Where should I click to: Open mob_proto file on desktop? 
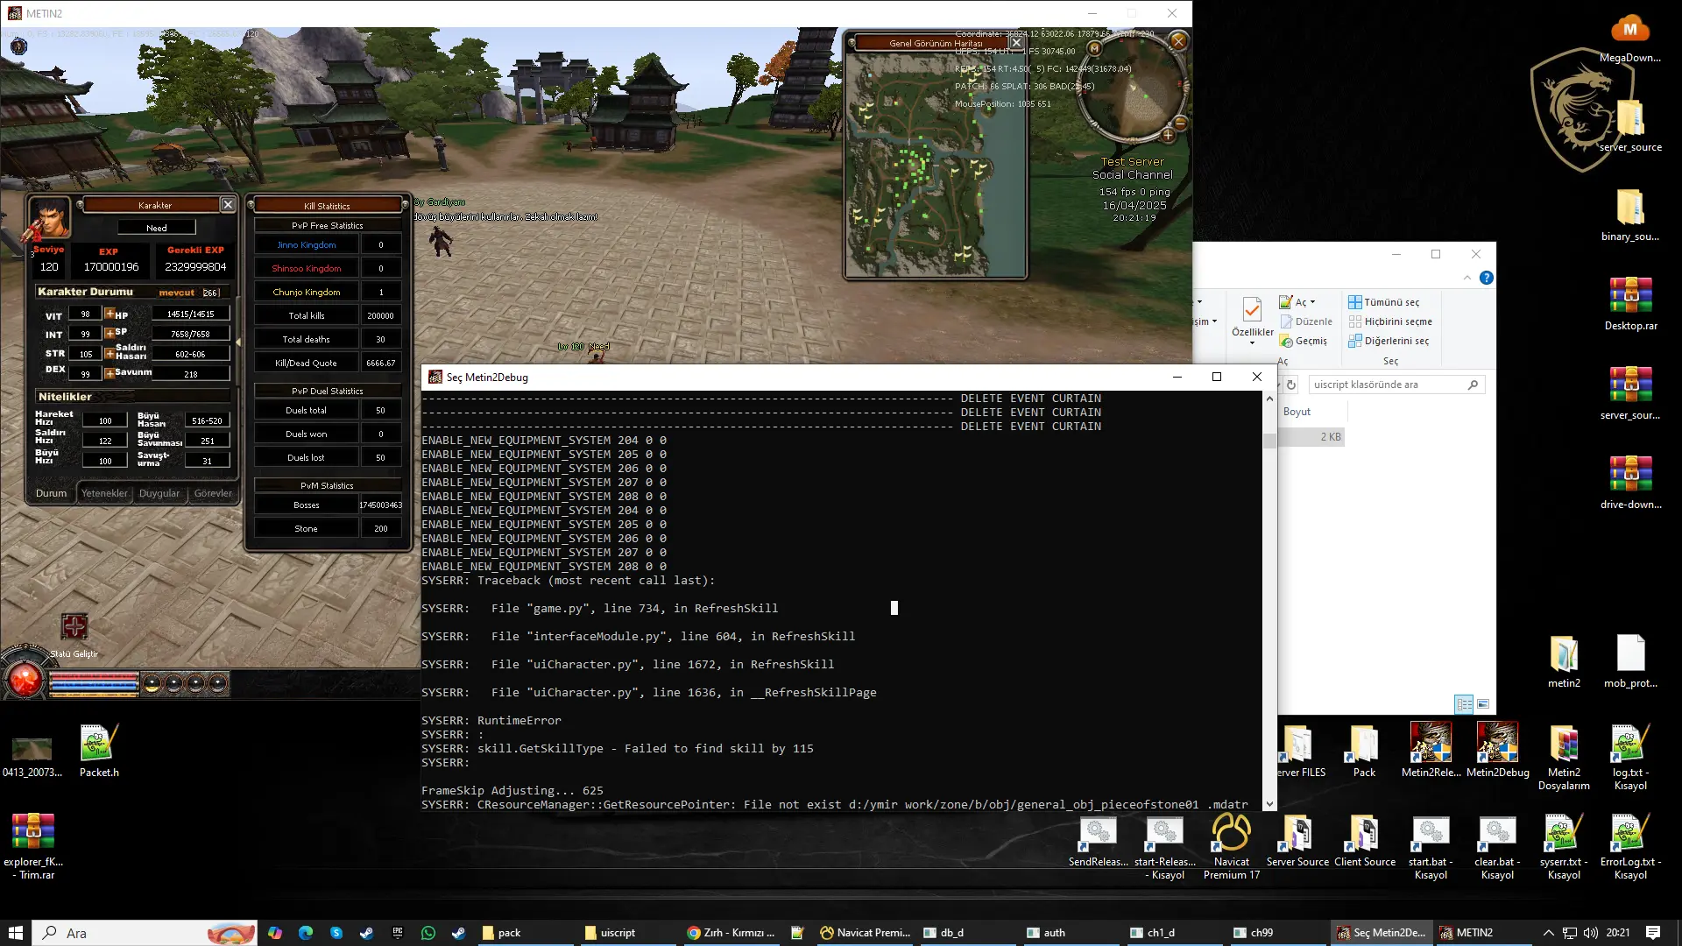point(1629,662)
